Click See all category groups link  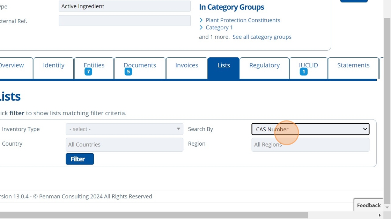click(x=262, y=37)
